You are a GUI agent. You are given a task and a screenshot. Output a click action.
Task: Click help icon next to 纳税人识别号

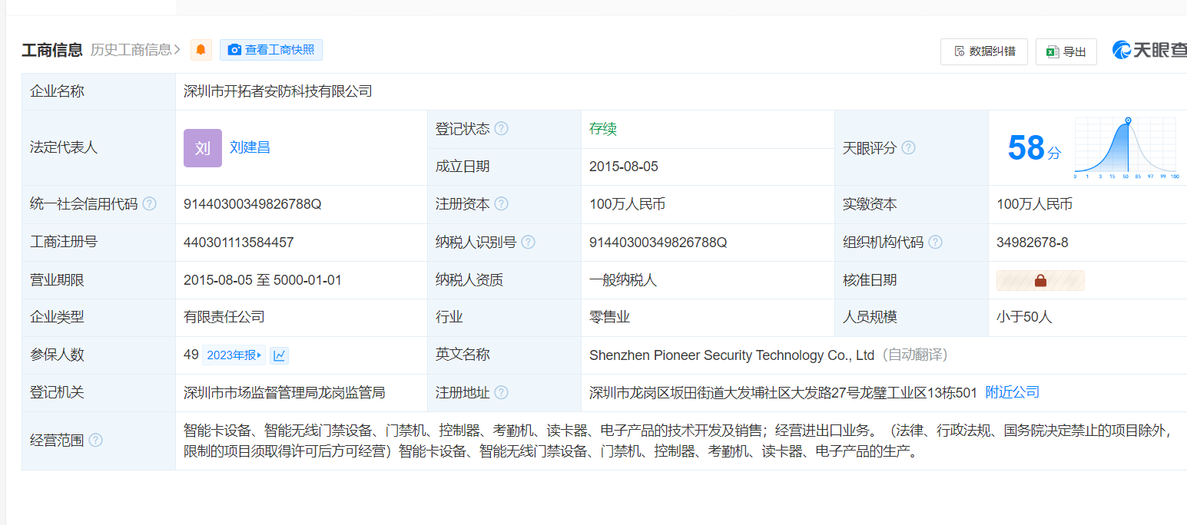click(528, 242)
